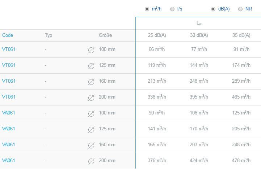Viewport: 261px width, 169px height.
Task: Click diameter icon for VT061 125 mm
Action: click(91, 66)
